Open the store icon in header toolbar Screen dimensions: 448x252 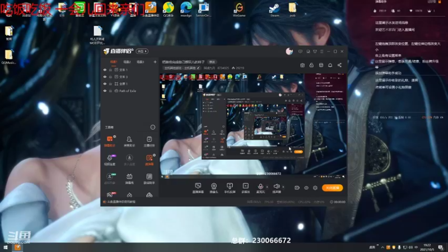[x=321, y=65]
